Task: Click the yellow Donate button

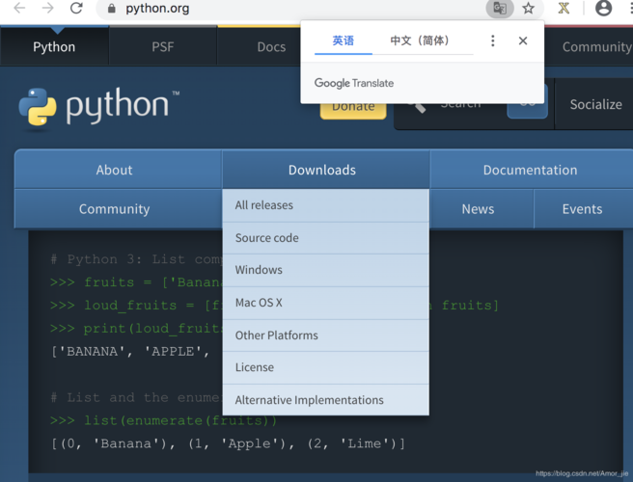Action: point(353,108)
